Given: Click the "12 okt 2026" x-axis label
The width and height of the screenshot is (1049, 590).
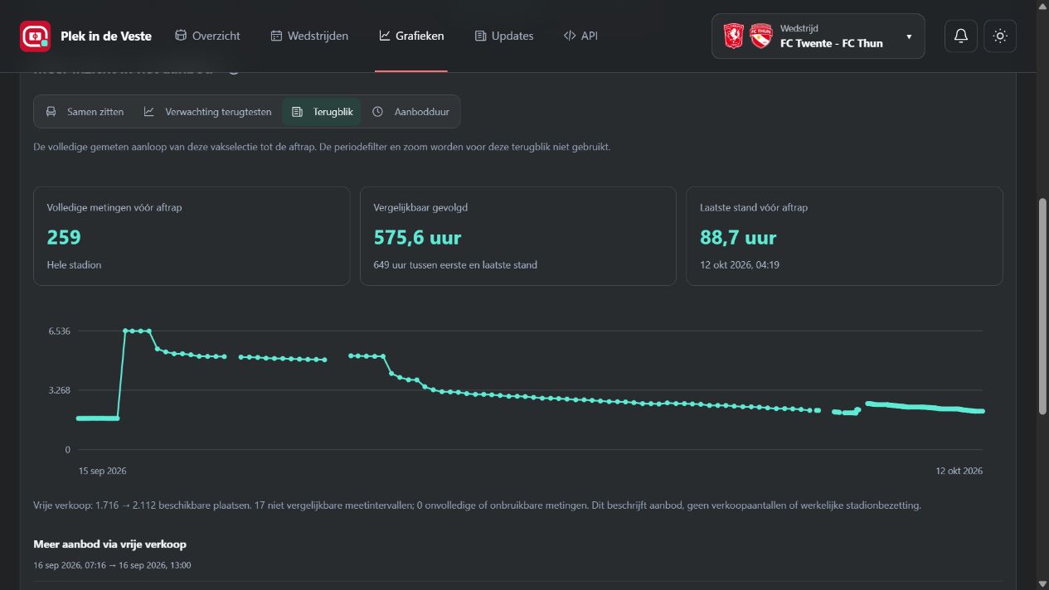Looking at the screenshot, I should (959, 471).
